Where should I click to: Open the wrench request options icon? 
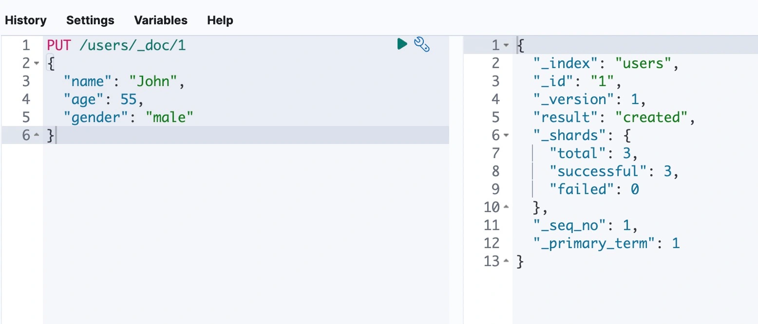[421, 44]
